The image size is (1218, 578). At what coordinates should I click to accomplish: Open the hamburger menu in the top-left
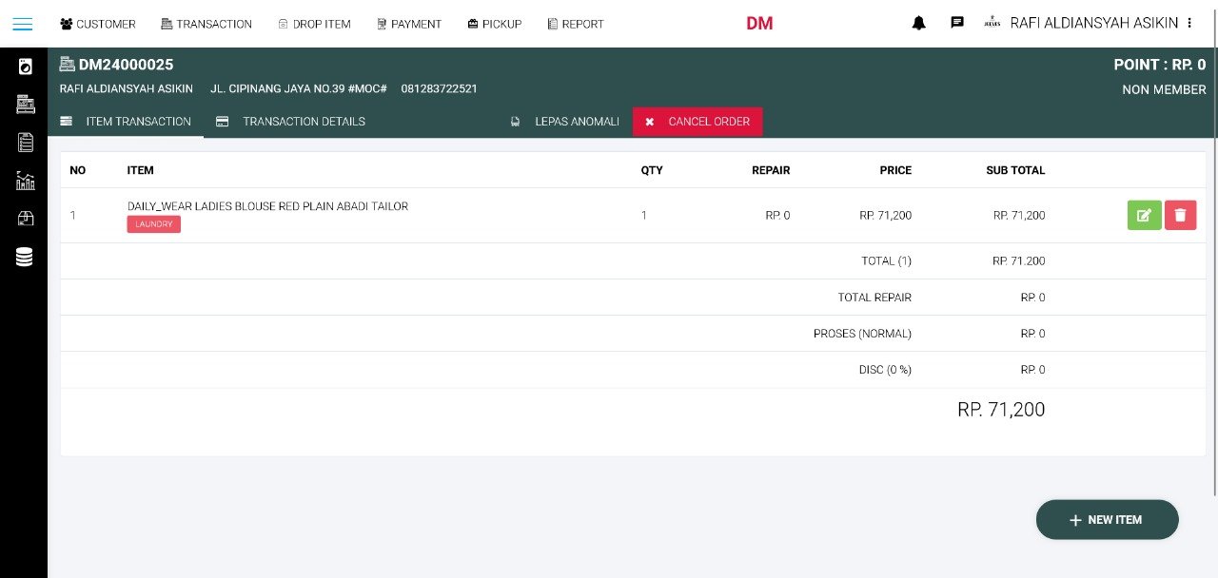coord(22,24)
